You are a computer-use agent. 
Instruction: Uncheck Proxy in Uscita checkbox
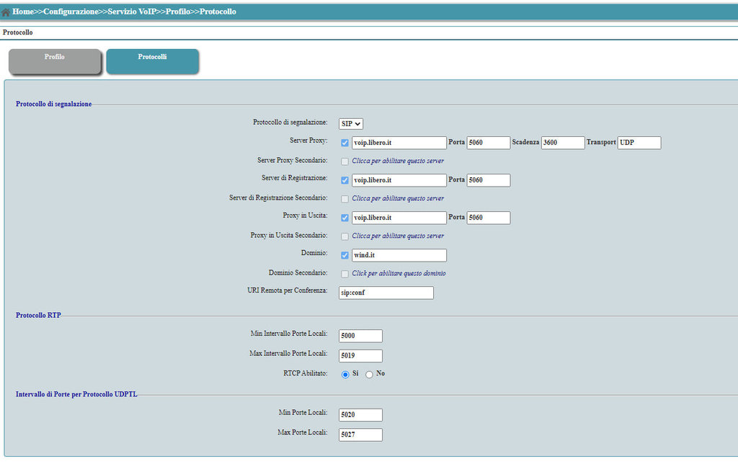tap(344, 218)
